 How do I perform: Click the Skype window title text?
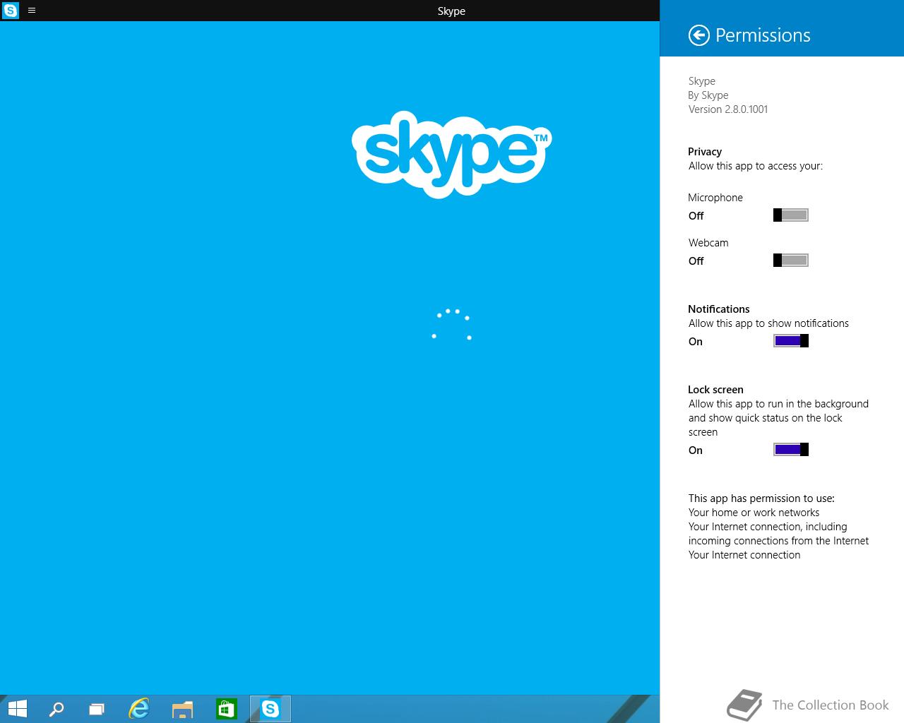(451, 11)
